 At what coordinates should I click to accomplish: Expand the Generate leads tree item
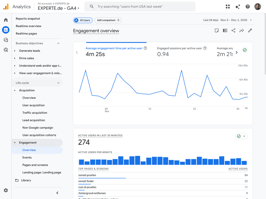pos(15,51)
